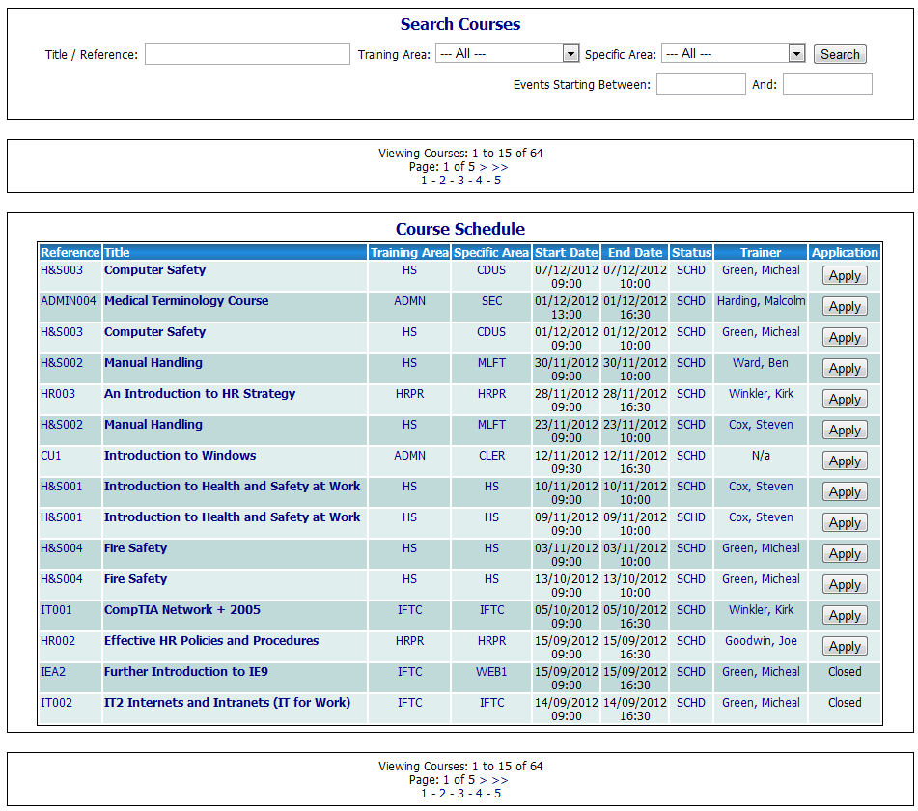Image resolution: width=918 pixels, height=811 pixels.
Task: Click Closed status for Further Introduction to IE9
Action: (845, 672)
